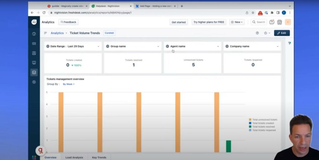Image resolution: width=319 pixels, height=160 pixels.
Task: Close the Add Page browser tab
Action: point(175,6)
